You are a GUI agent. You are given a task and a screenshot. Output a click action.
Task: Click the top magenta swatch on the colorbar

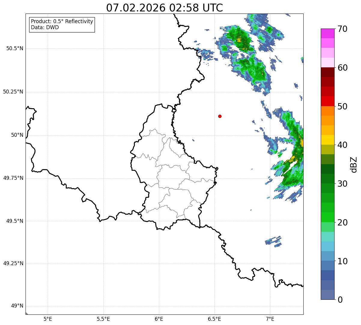[327, 33]
